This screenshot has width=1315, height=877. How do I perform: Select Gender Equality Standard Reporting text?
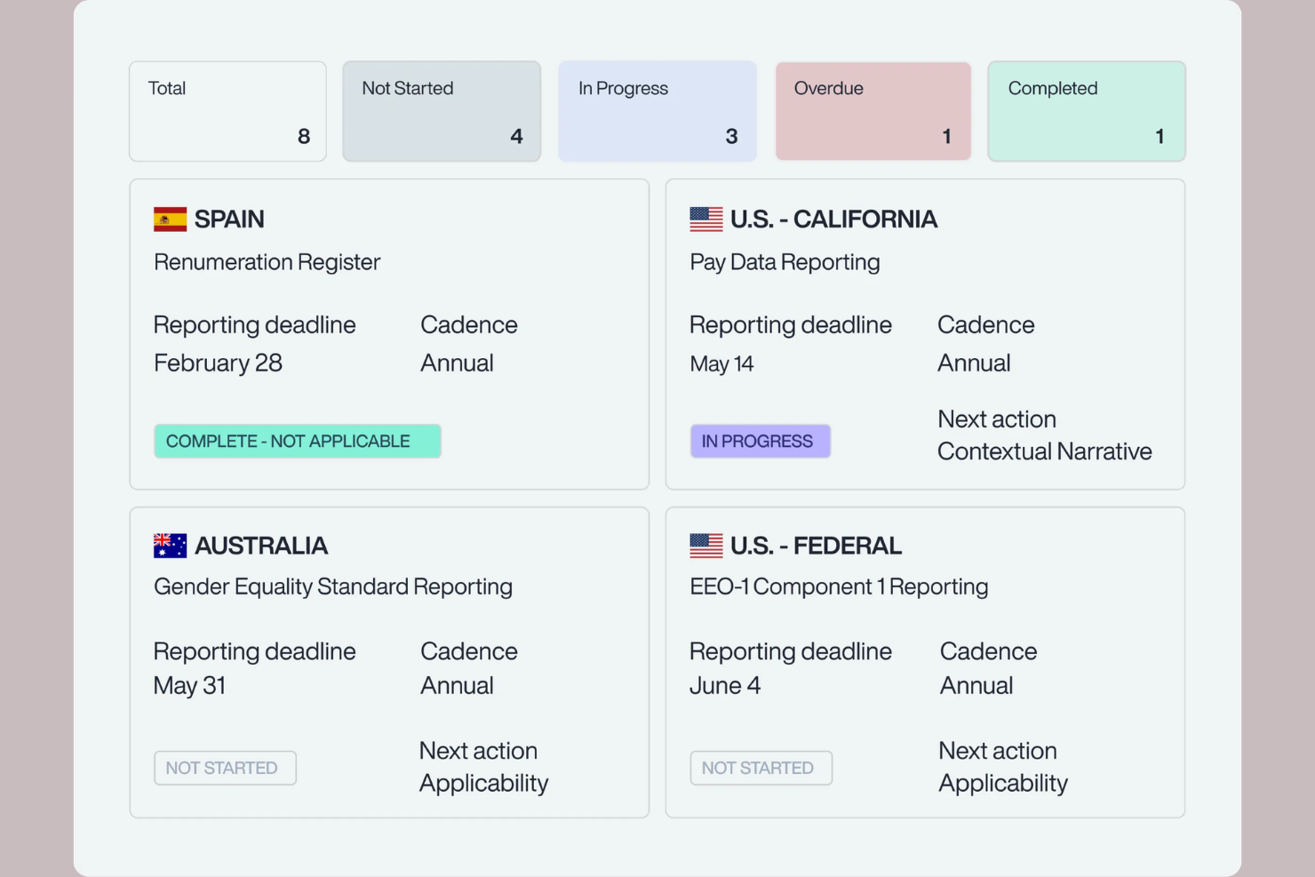click(x=333, y=586)
